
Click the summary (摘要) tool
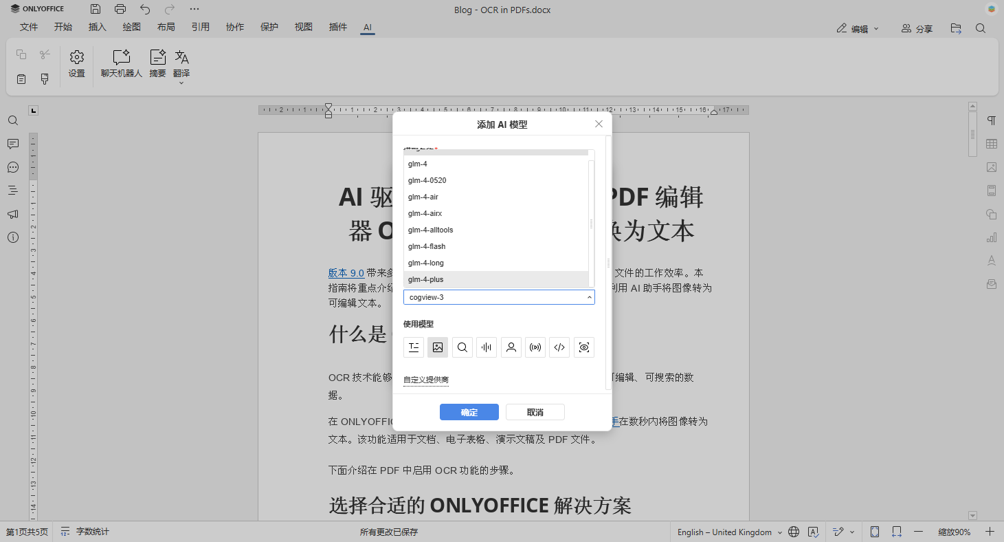click(x=158, y=64)
